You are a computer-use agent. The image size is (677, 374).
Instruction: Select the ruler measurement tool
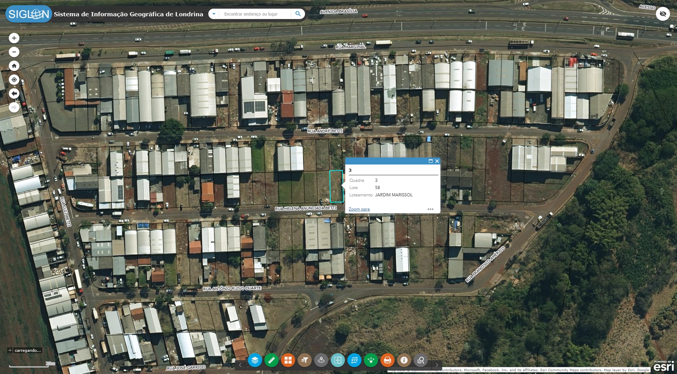271,360
